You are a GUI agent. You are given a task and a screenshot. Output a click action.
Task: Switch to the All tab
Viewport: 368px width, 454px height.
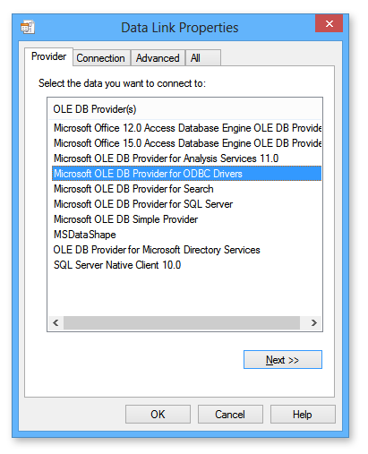pos(203,58)
